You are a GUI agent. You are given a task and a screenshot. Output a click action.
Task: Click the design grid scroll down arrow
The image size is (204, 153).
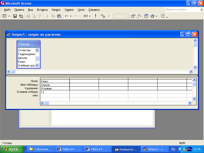click(194, 98)
